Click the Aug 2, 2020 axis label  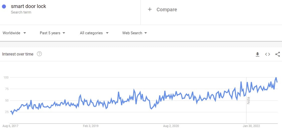171,126
